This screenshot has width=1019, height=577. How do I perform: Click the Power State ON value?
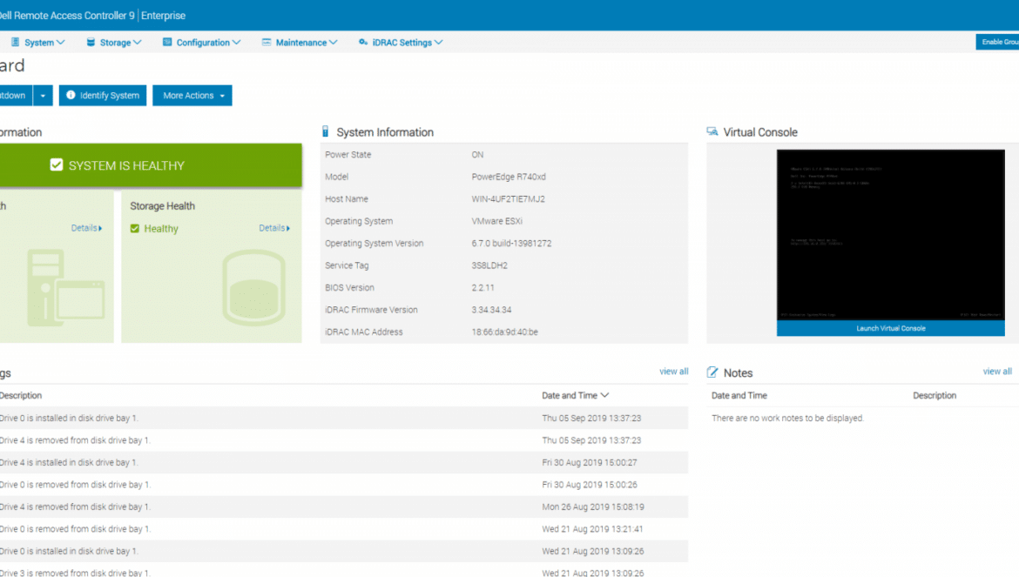tap(477, 154)
